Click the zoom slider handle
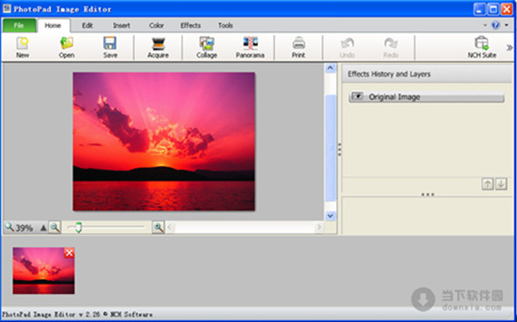Viewport: 517px width, 322px height. pos(79,227)
